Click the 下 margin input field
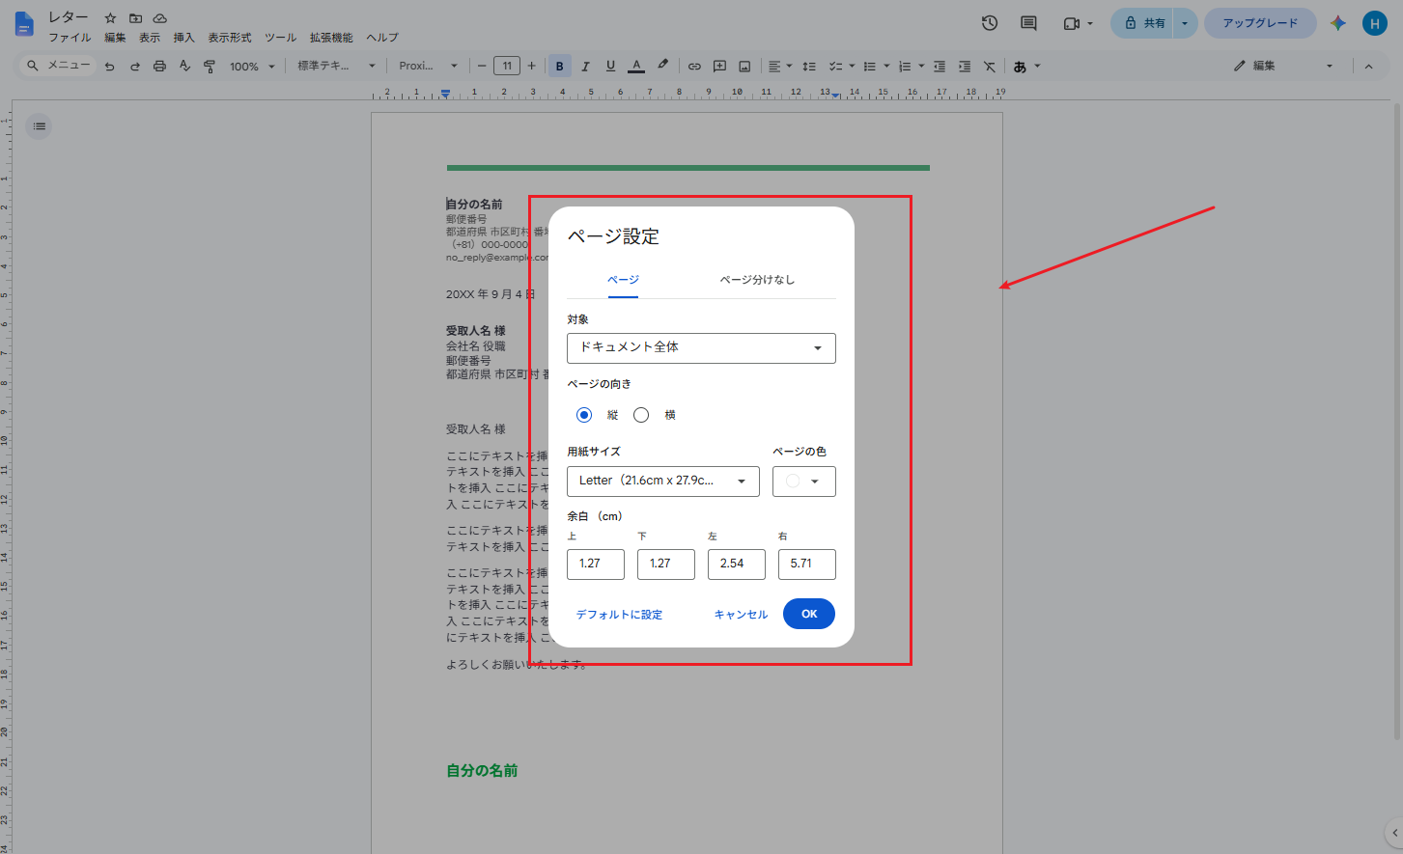Screen dimensions: 1403x854 pyautogui.click(x=666, y=565)
